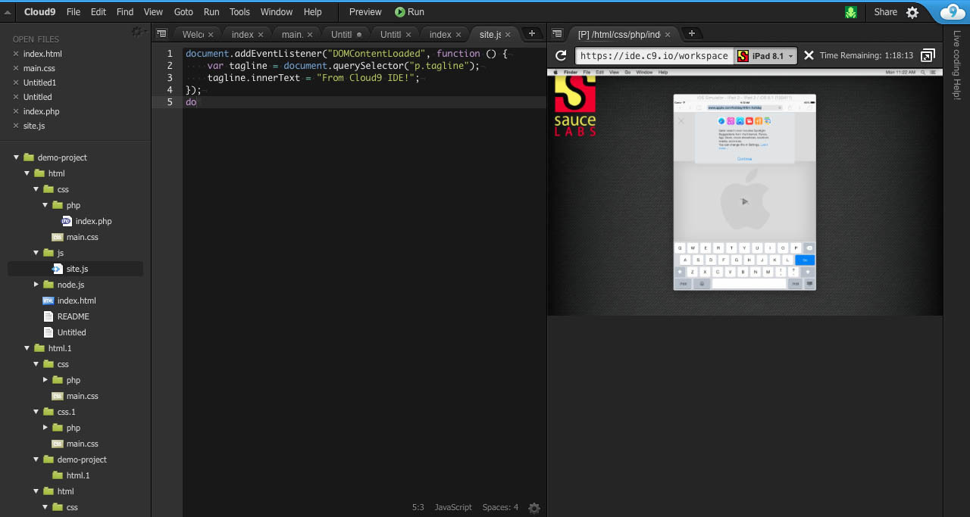Collapse the js folder arrow
This screenshot has width=970, height=517.
click(36, 253)
